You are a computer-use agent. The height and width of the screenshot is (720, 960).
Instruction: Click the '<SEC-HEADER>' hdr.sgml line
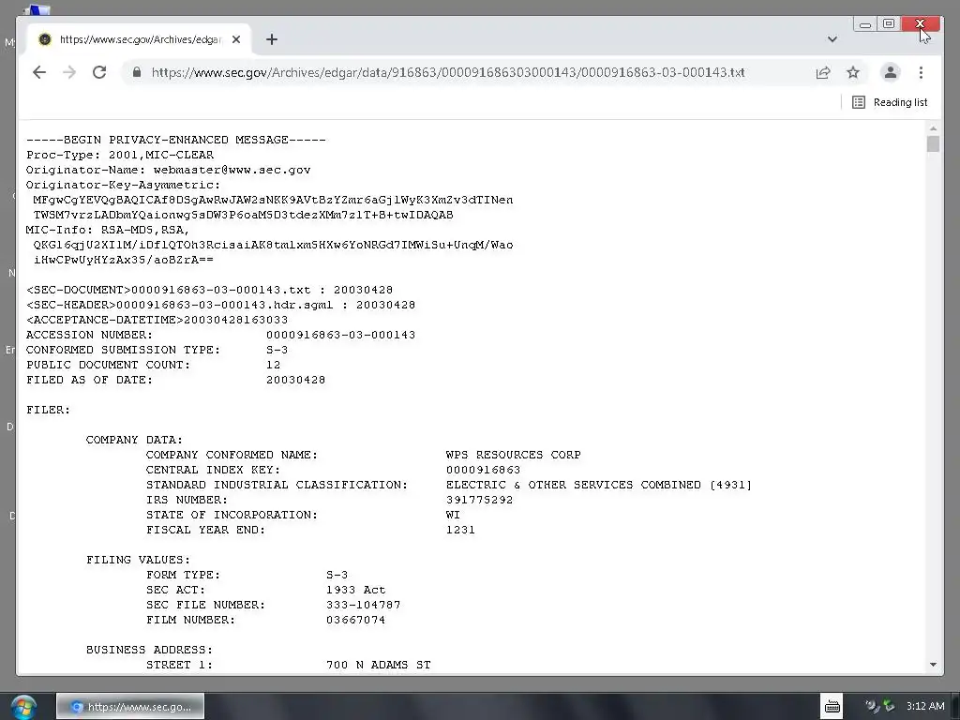(x=220, y=305)
